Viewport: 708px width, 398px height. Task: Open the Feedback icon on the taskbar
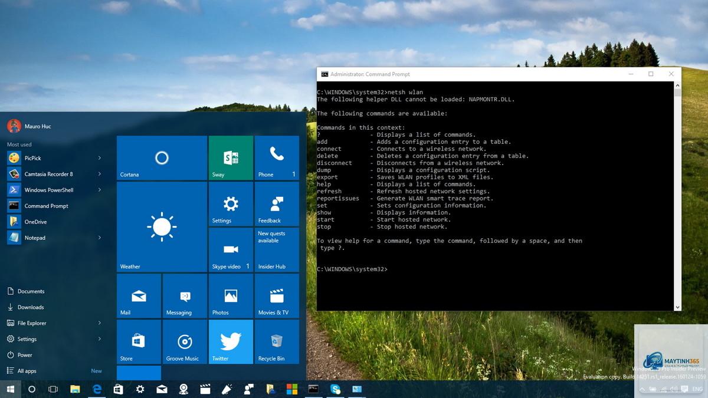(x=248, y=389)
